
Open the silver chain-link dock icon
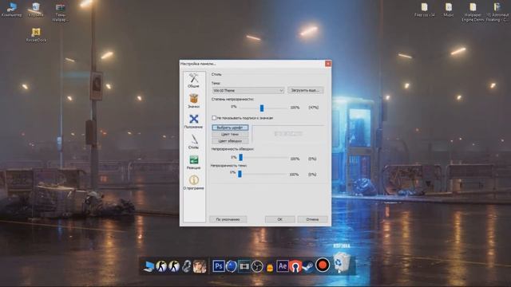pos(186,266)
